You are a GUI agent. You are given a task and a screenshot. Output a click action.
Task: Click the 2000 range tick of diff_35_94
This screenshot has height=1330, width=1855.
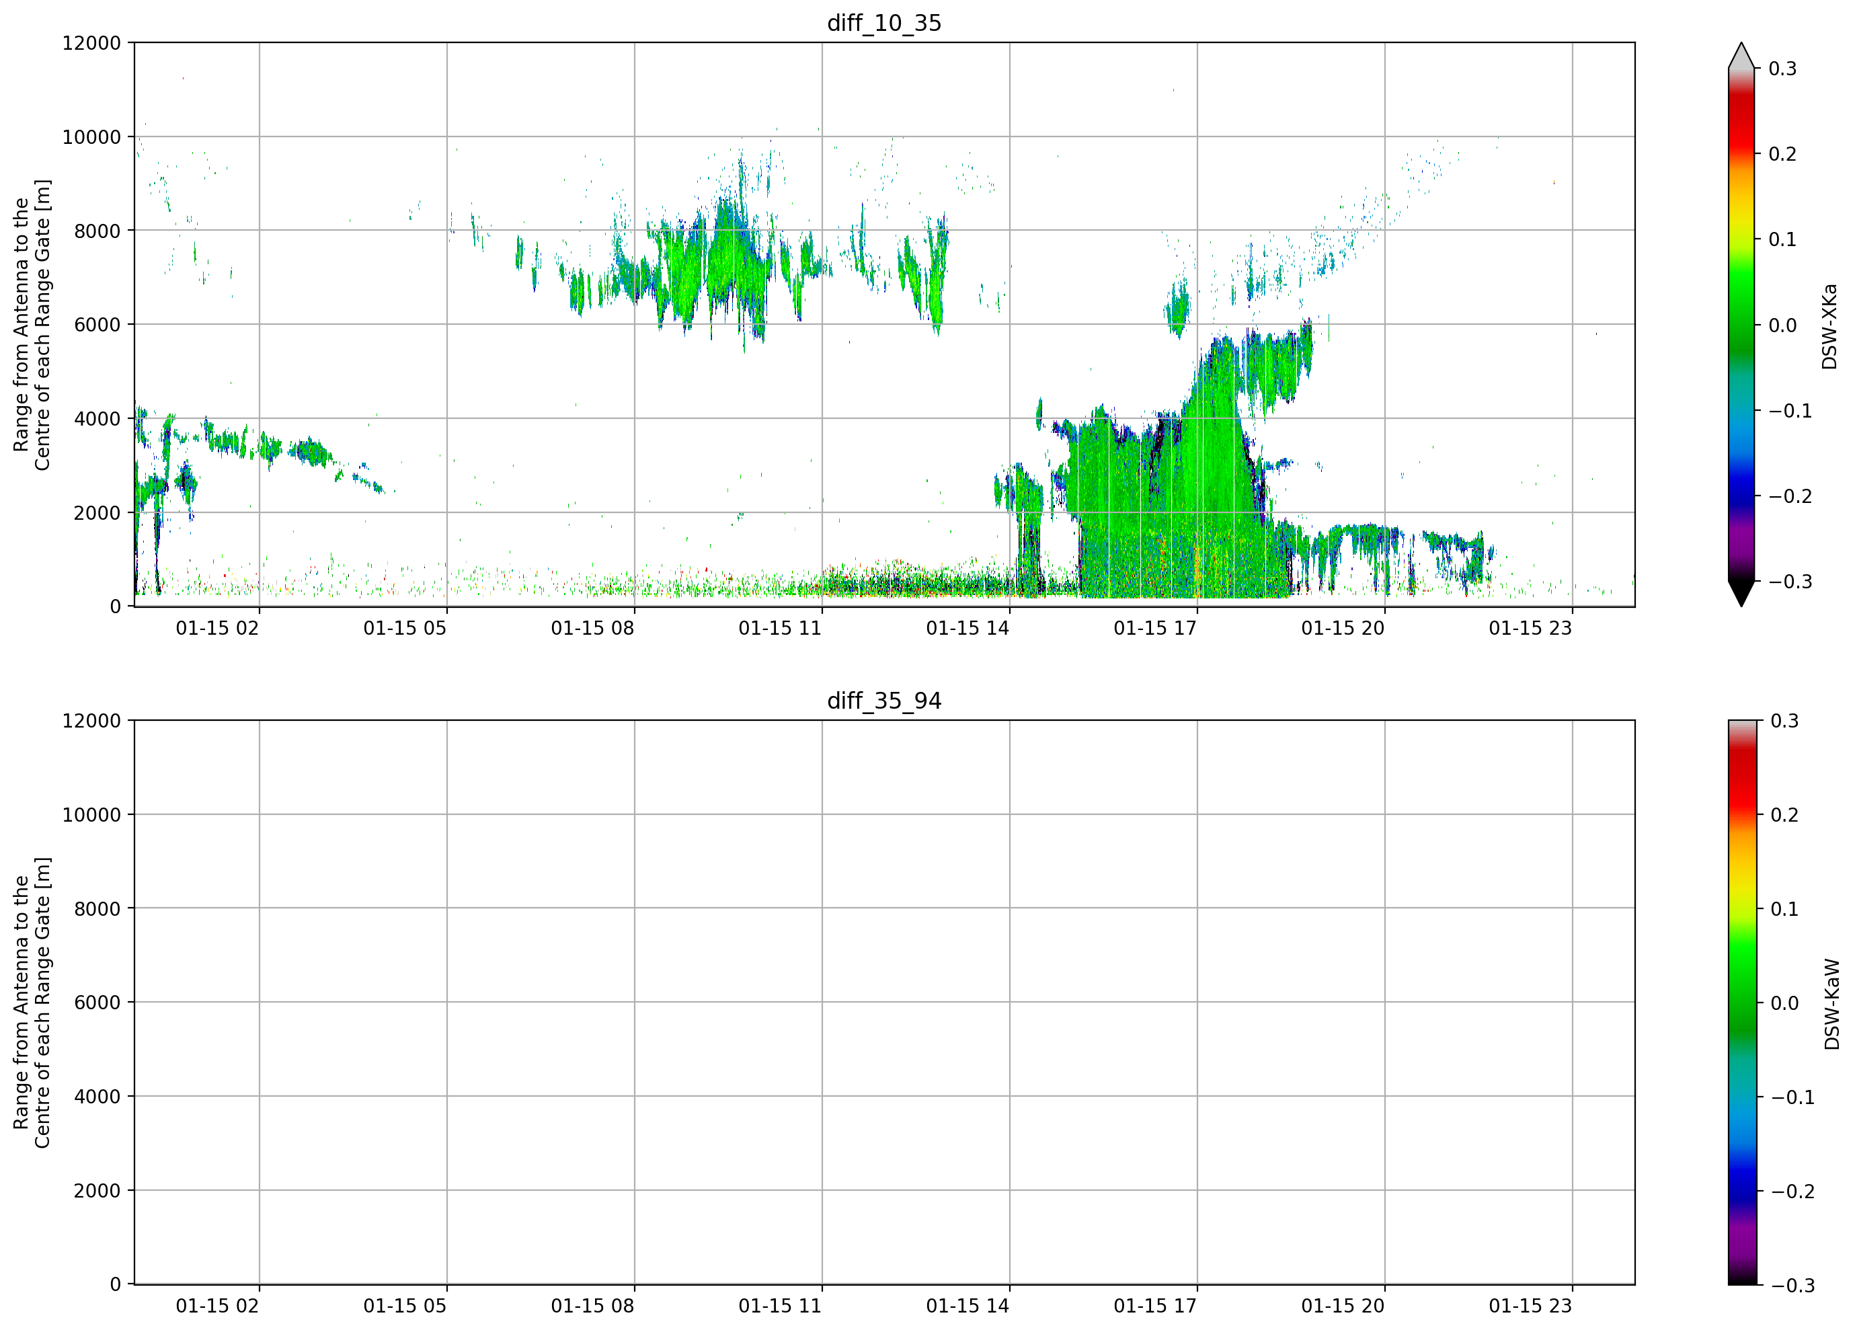[97, 1191]
